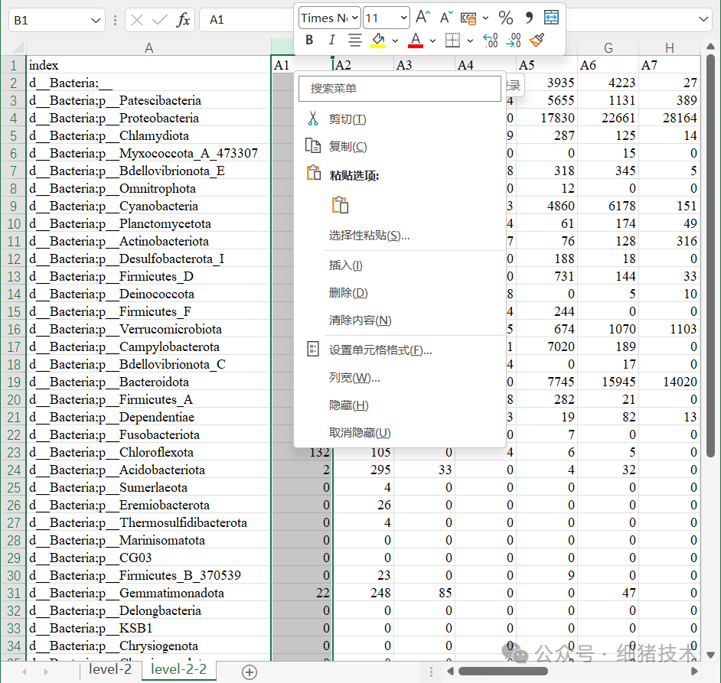Click merge and center icon

(551, 18)
